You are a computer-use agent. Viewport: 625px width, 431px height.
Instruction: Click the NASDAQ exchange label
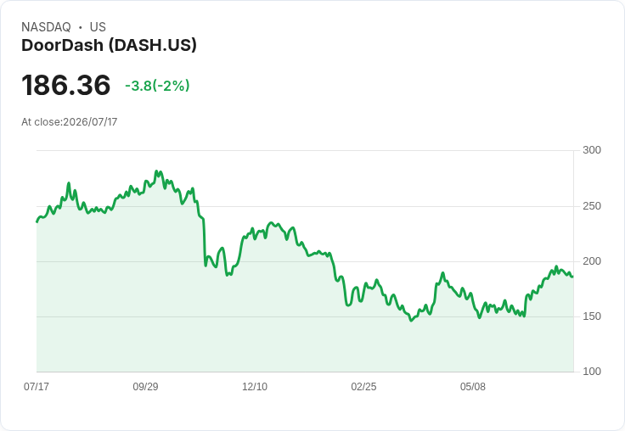click(x=46, y=27)
